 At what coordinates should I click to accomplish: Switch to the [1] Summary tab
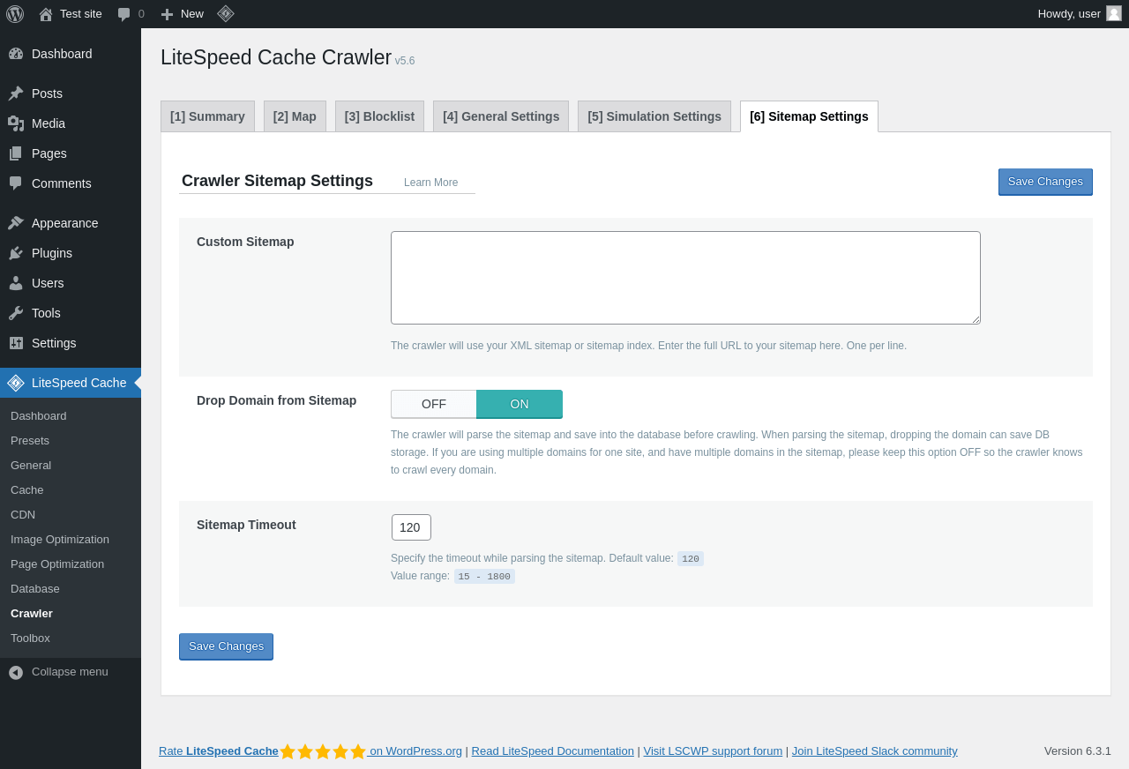click(207, 116)
